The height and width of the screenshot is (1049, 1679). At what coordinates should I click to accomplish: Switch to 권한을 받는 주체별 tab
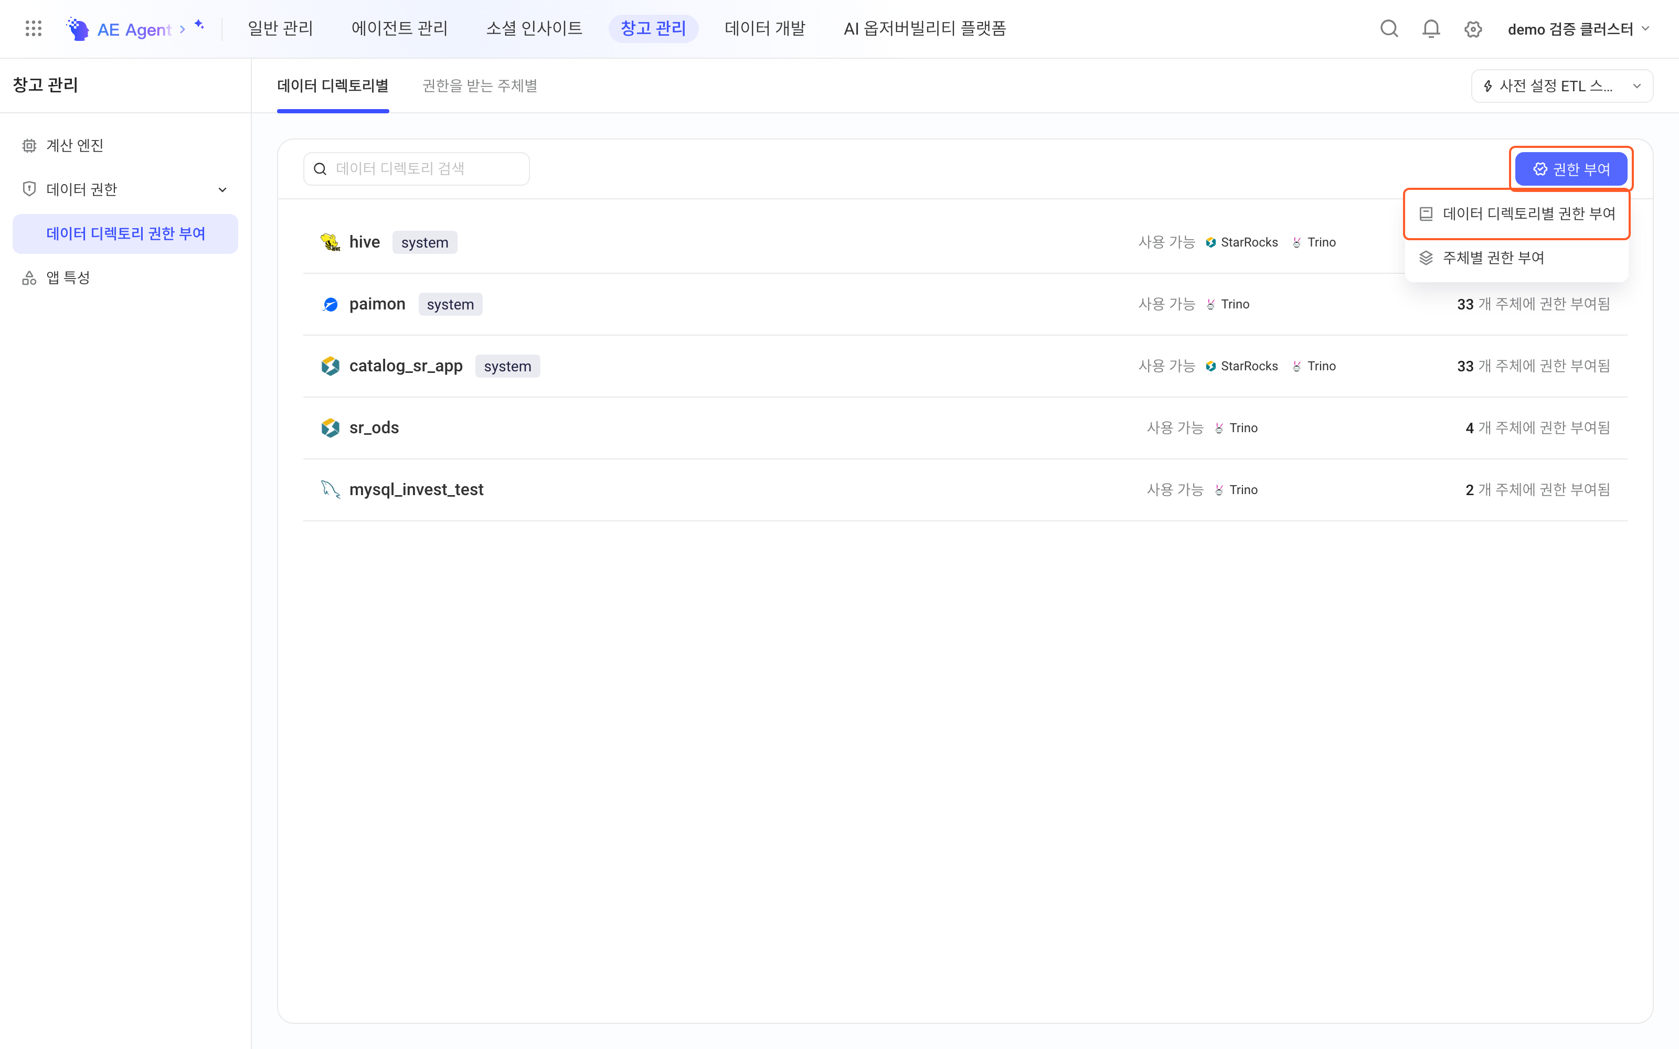pos(480,85)
